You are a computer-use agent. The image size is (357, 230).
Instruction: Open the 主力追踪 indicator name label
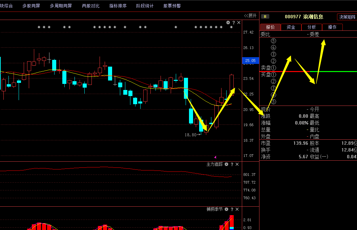point(214,164)
